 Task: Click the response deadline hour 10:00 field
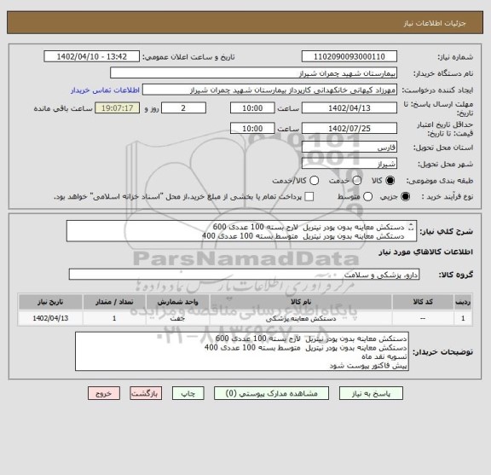[x=252, y=108]
